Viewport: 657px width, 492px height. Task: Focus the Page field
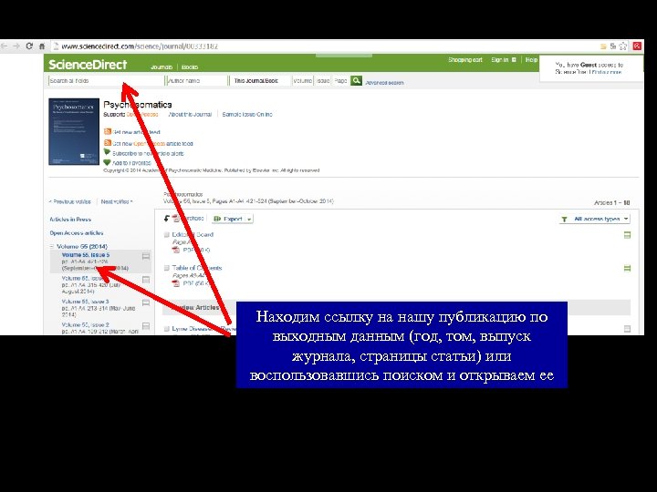coord(340,80)
